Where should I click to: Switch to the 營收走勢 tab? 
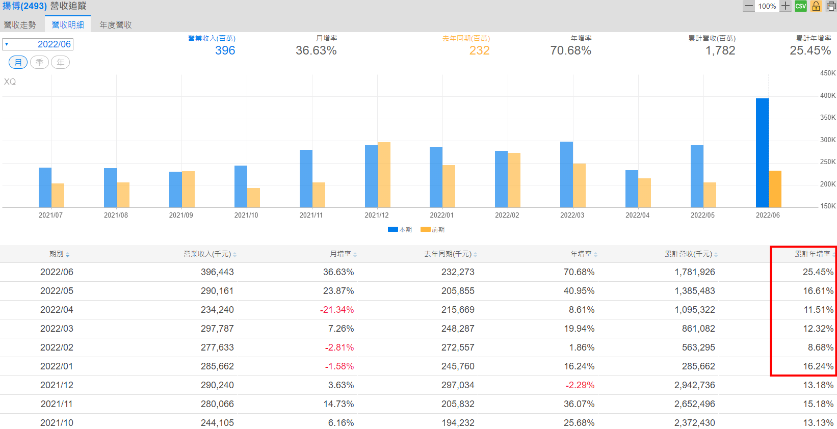coord(20,24)
